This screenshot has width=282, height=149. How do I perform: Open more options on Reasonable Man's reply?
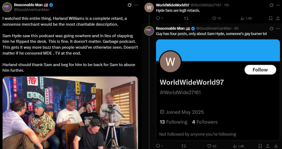pos(278,28)
